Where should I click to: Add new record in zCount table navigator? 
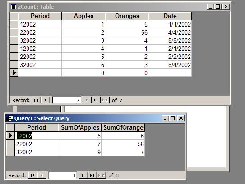(x=105, y=100)
